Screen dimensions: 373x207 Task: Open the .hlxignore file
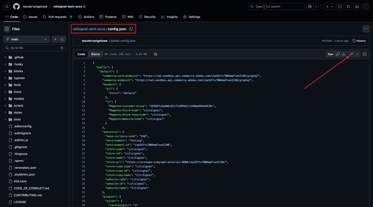20,154
